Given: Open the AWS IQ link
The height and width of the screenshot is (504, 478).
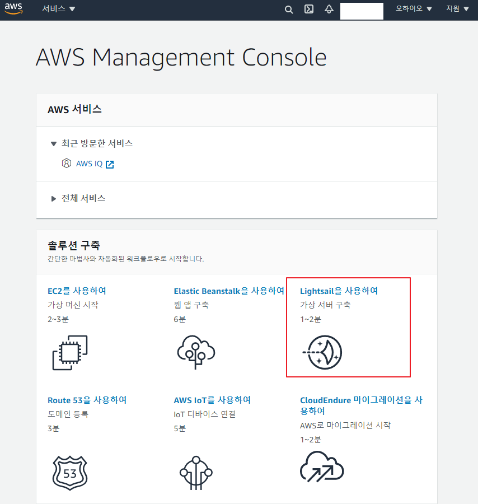Looking at the screenshot, I should pyautogui.click(x=90, y=164).
